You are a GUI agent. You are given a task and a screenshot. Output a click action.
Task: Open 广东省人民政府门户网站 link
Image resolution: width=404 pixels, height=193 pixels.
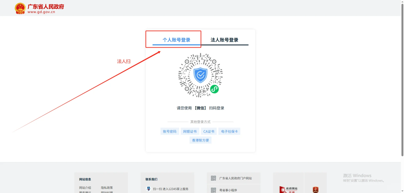click(x=236, y=178)
